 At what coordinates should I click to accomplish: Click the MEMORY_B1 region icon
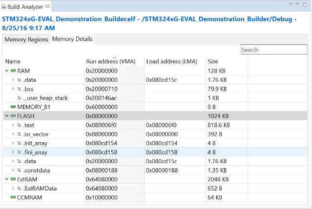(x=13, y=107)
